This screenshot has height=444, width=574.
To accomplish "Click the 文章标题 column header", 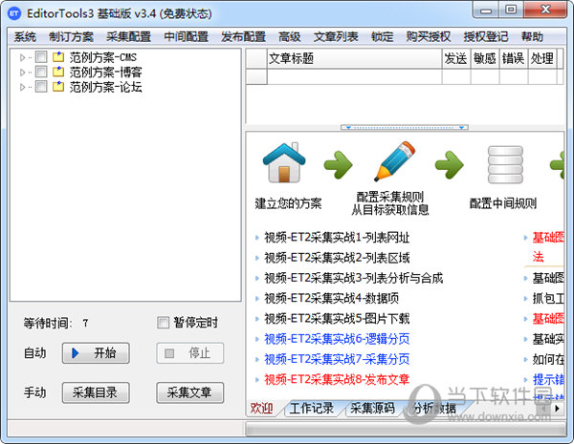I will [x=354, y=58].
